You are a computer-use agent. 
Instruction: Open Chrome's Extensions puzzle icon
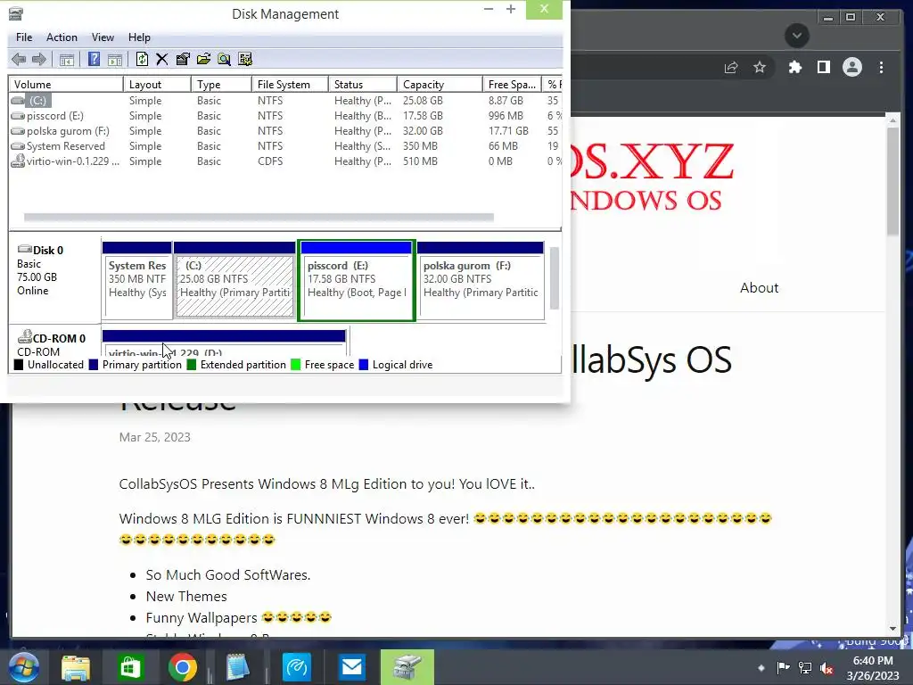794,68
